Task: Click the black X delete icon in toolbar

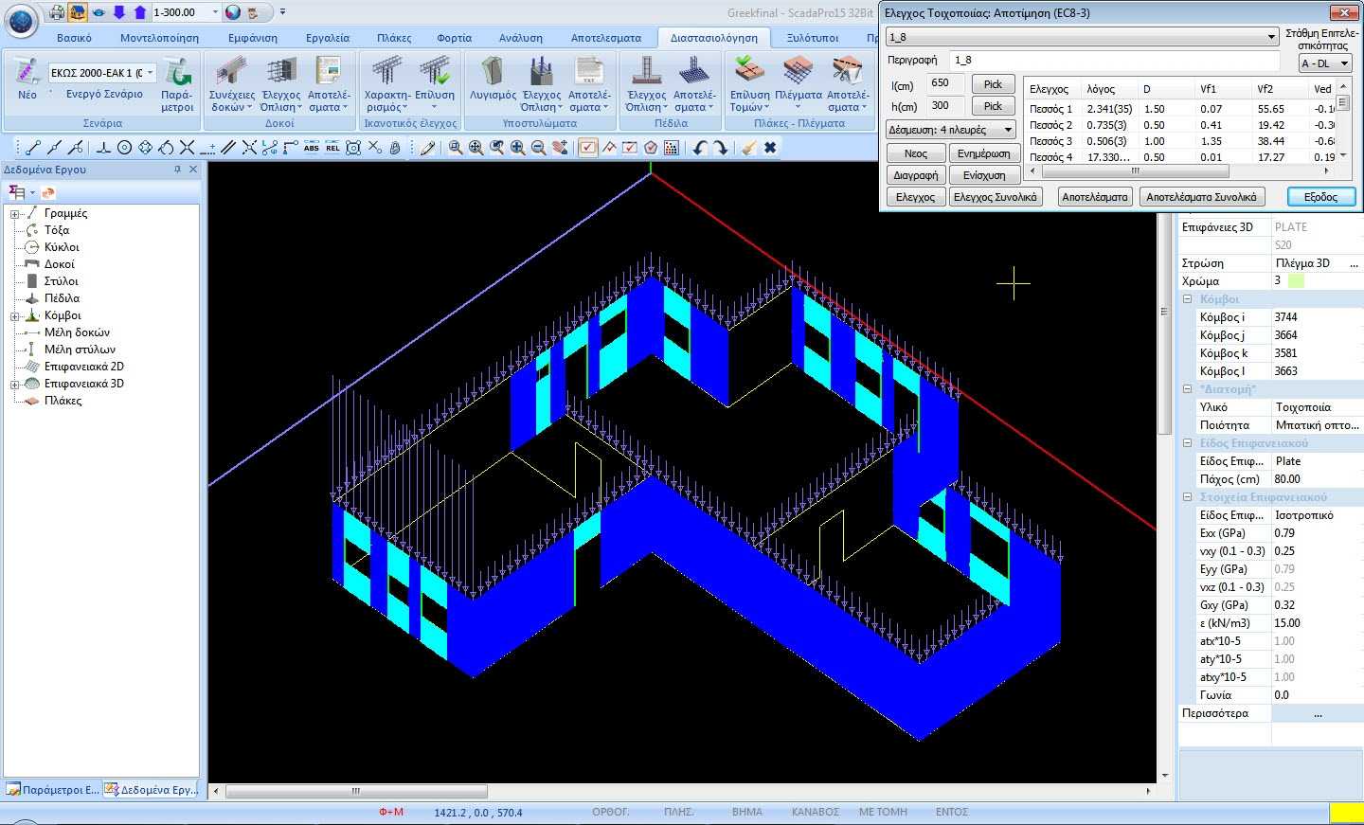Action: (770, 147)
